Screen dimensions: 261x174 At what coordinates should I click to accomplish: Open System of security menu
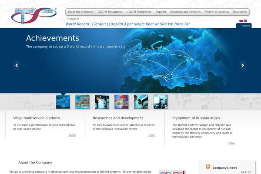[217, 12]
